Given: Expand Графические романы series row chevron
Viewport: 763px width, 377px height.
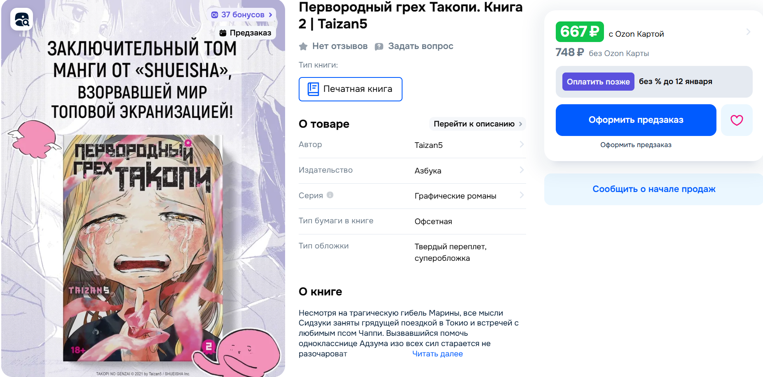Looking at the screenshot, I should point(522,195).
